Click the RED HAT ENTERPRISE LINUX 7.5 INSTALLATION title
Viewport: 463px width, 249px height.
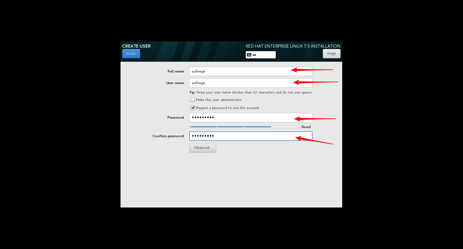pos(293,46)
